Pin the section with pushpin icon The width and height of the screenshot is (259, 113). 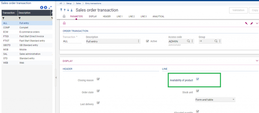[246, 24]
